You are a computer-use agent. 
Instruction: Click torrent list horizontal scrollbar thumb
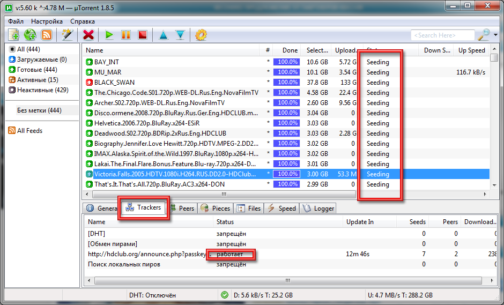pos(224,194)
